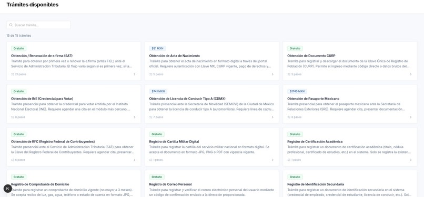Screen dimensions: 424x197
Task: Click the 21 pasos label
Action: [21, 74]
